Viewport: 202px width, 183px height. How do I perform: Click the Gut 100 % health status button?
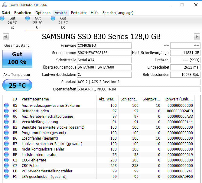(17, 59)
